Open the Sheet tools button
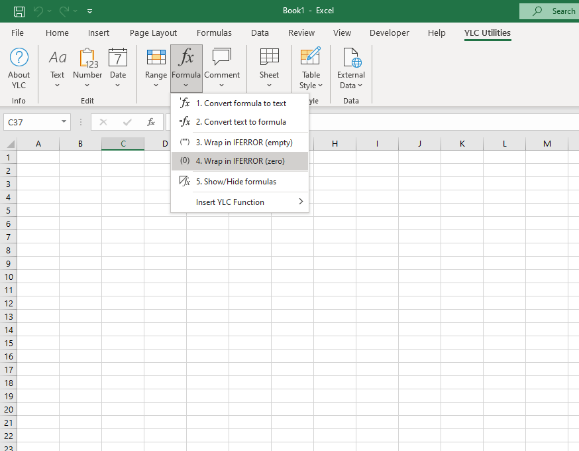 point(269,68)
